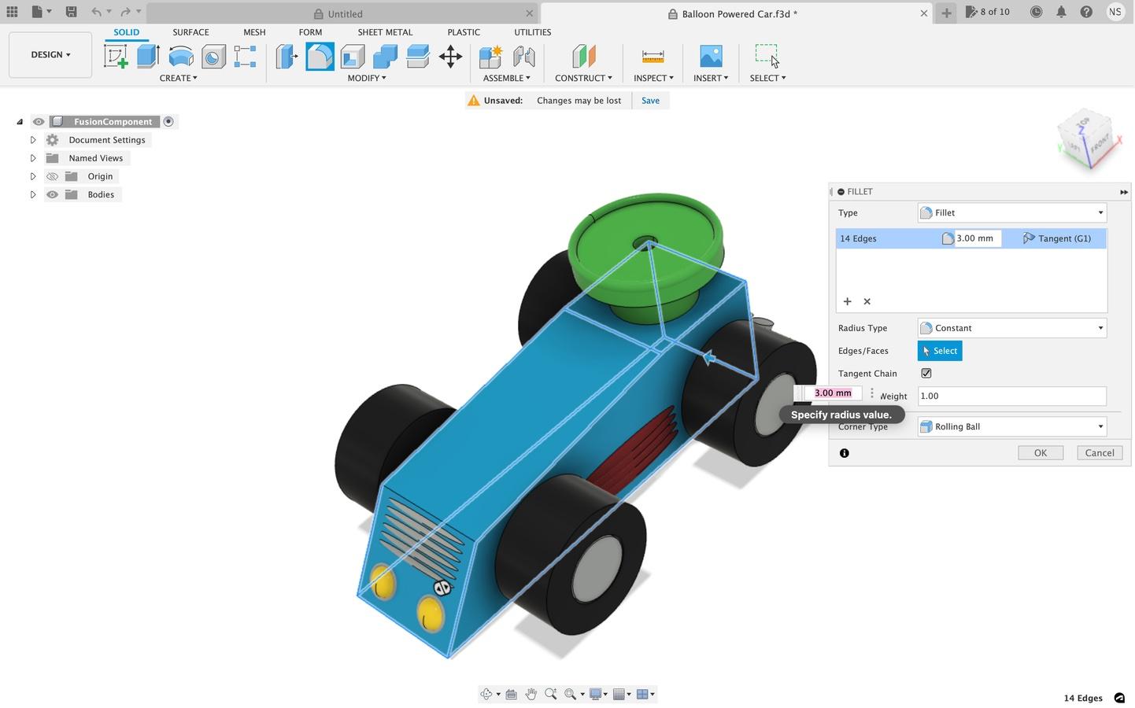Click the Fillet tool in the toolbar
1135x708 pixels.
[x=320, y=57]
